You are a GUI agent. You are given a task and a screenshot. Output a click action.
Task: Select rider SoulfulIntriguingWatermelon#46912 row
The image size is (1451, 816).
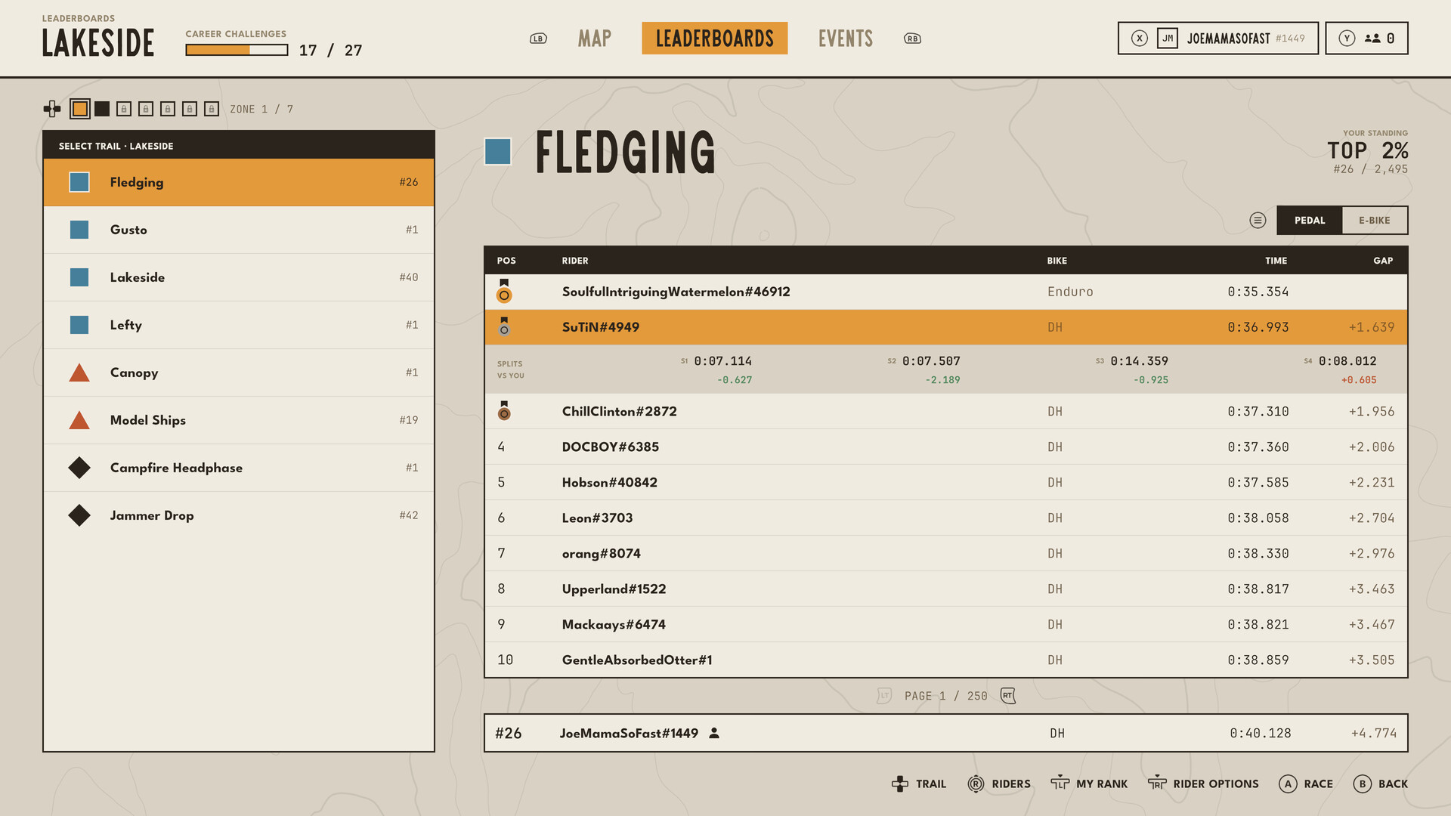946,292
